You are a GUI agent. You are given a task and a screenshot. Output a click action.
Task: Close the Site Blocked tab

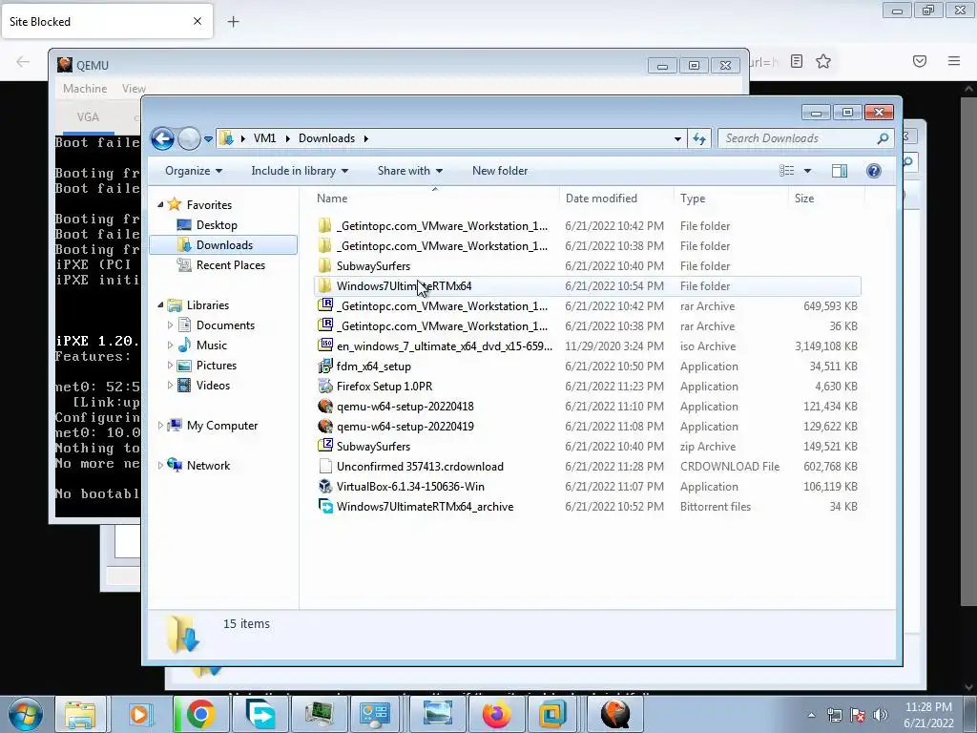click(197, 21)
